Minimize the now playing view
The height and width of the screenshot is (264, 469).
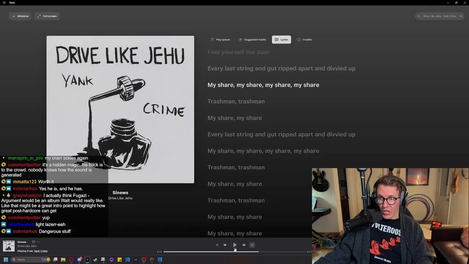[x=20, y=16]
